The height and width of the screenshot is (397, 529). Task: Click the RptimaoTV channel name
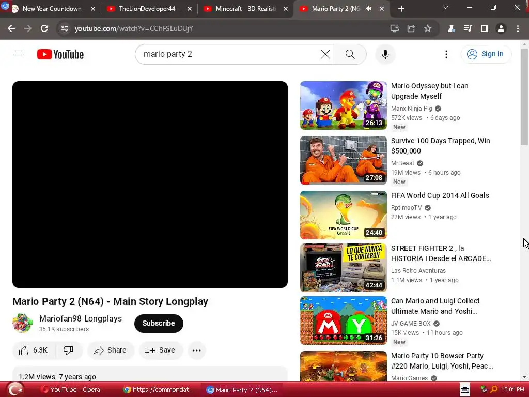406,208
